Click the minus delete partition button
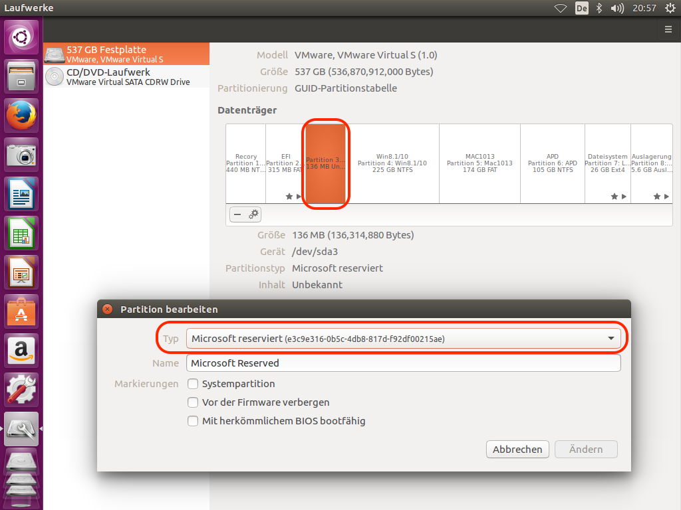The height and width of the screenshot is (510, 681). pos(237,214)
